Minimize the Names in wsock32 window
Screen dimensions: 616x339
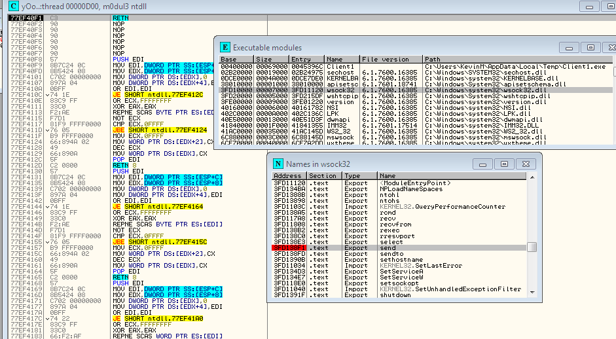pyautogui.click(x=482, y=164)
